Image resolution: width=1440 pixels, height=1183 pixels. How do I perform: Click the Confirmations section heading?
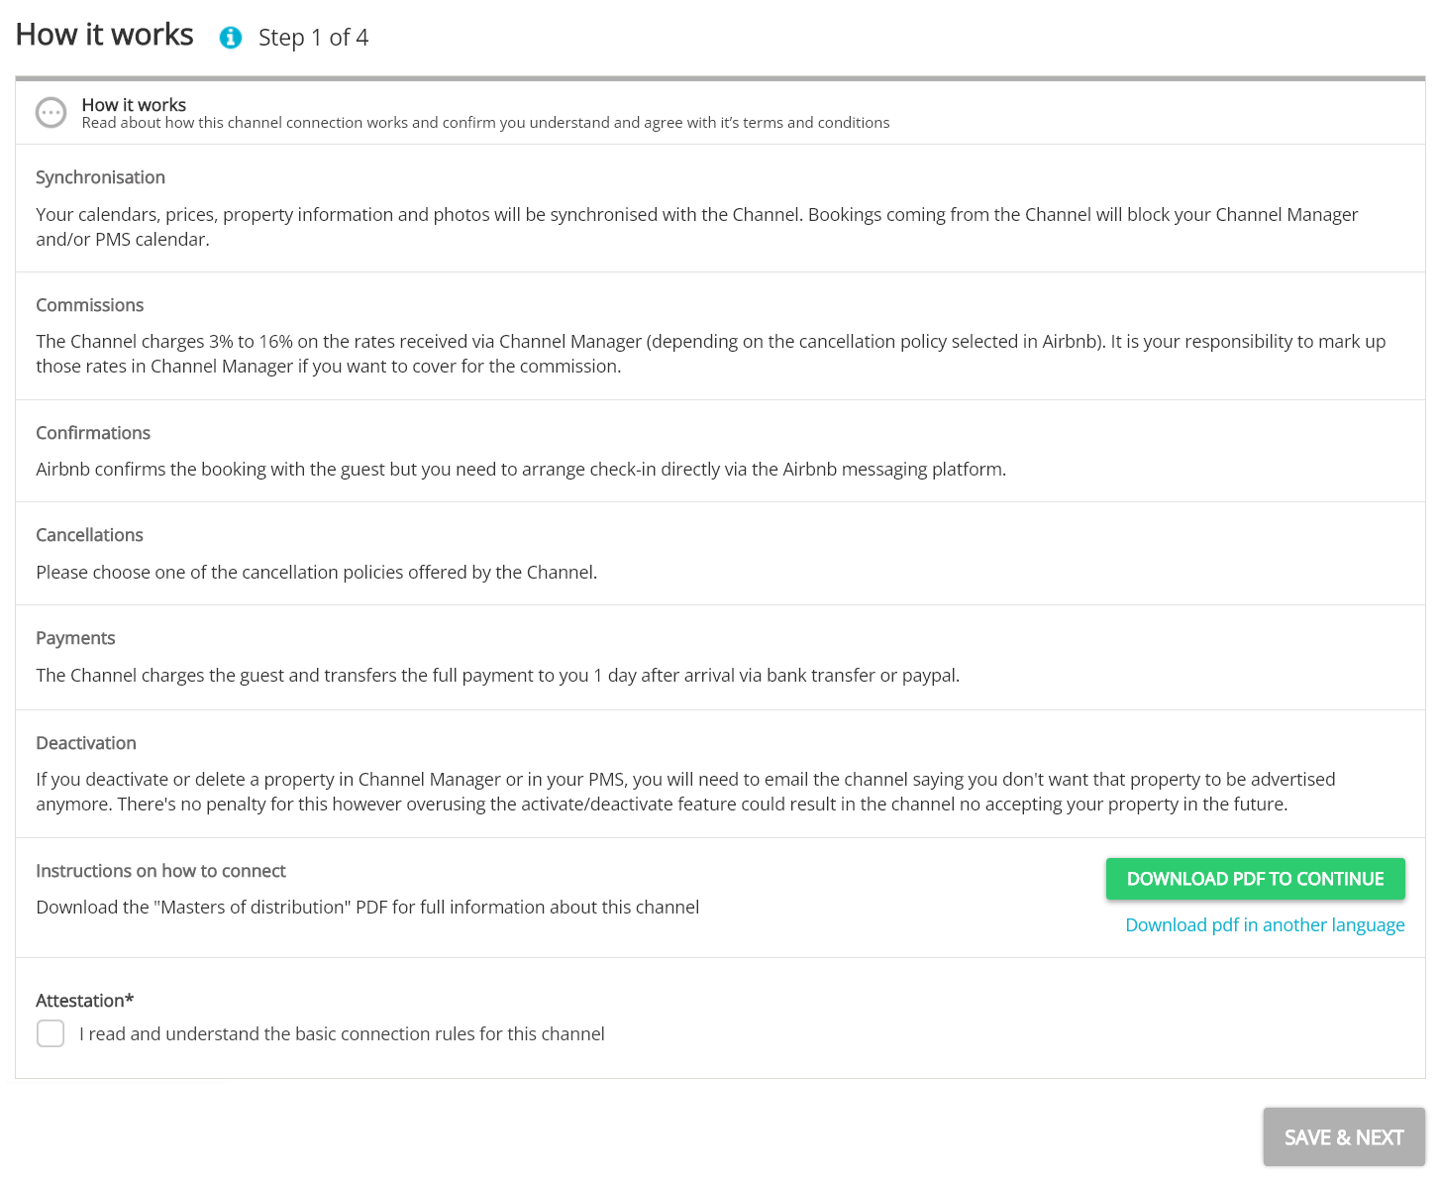click(93, 433)
